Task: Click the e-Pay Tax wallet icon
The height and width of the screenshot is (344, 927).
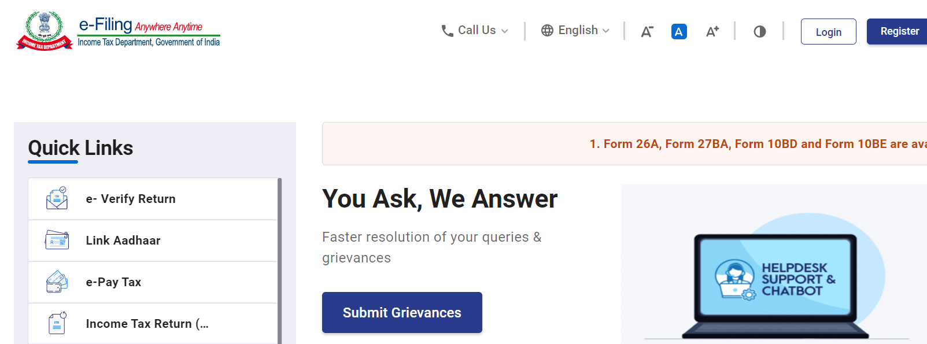Action: pos(57,282)
